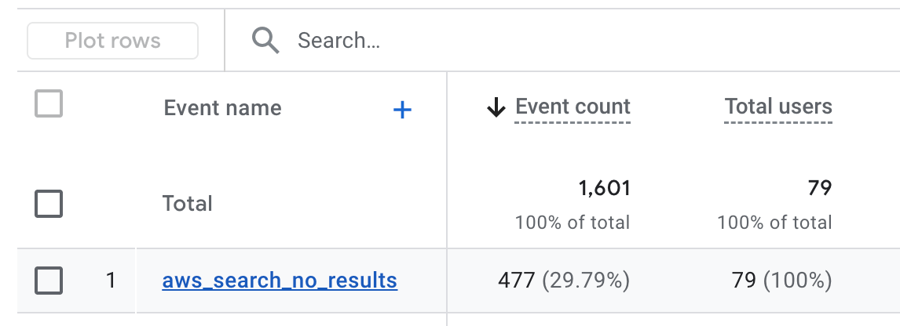The width and height of the screenshot is (900, 326).
Task: Click "100% of total" under Event count
Action: pyautogui.click(x=573, y=223)
